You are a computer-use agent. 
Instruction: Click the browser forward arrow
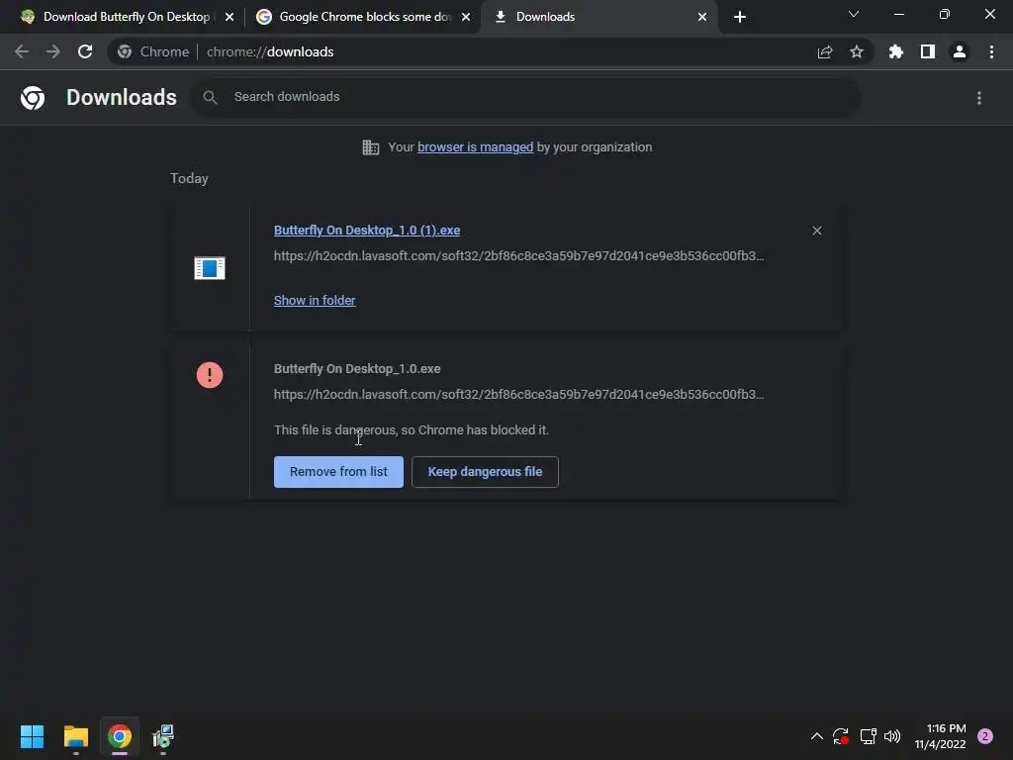pyautogui.click(x=53, y=51)
